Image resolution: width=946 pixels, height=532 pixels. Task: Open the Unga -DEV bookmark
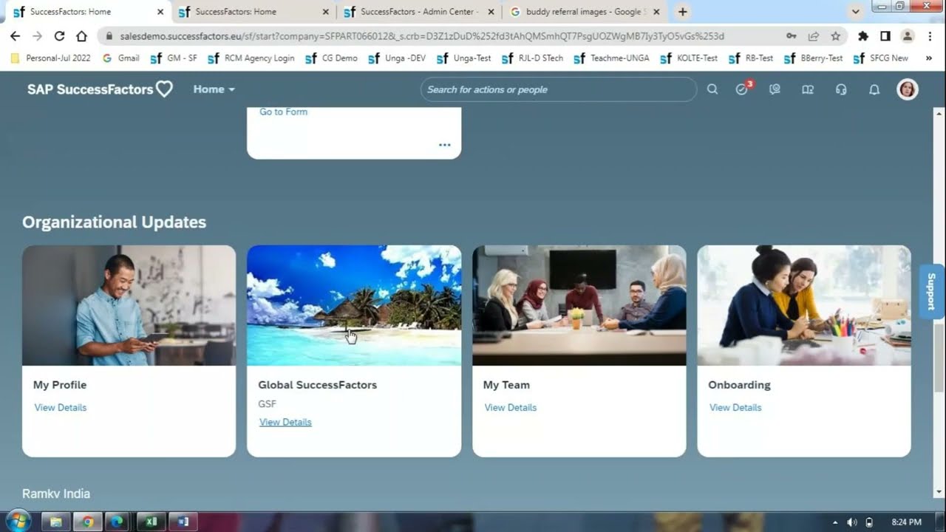pyautogui.click(x=397, y=58)
